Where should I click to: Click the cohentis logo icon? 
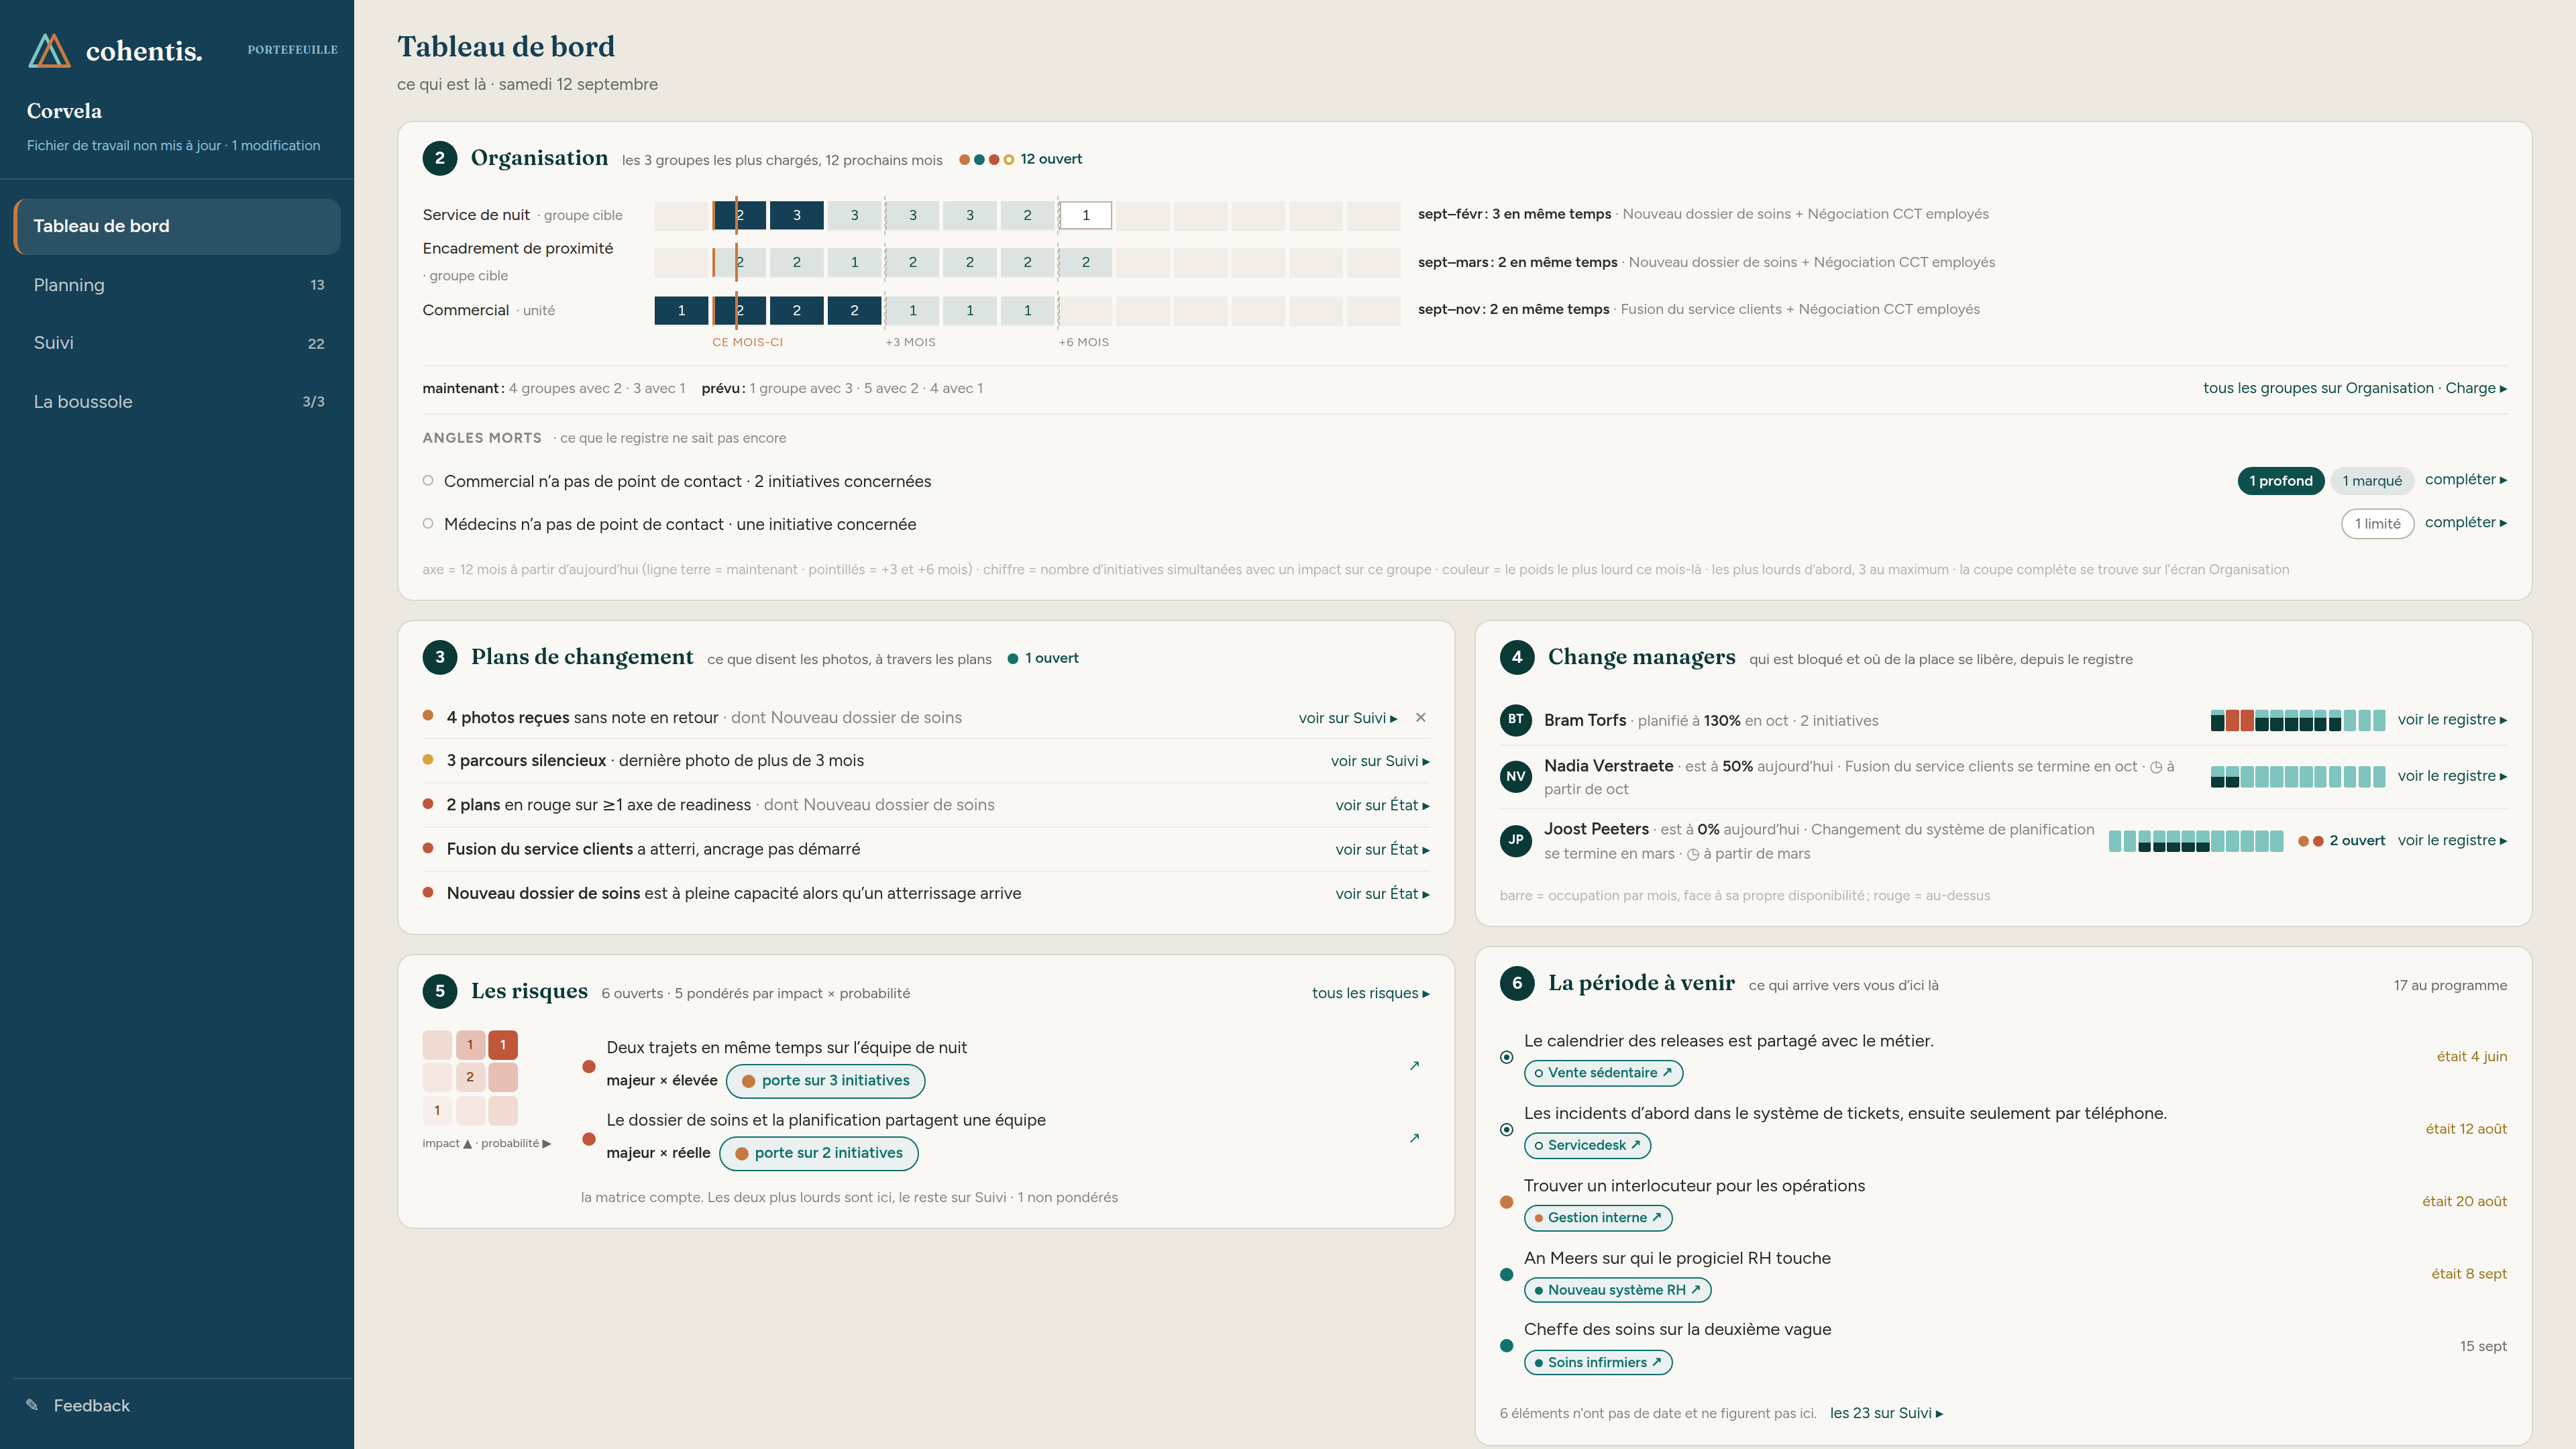point(49,50)
